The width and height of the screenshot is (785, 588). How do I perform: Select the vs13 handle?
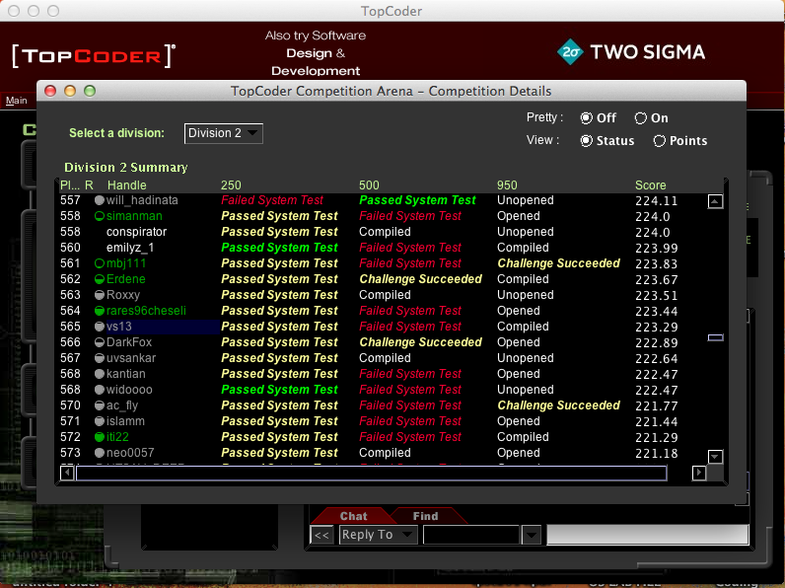[x=119, y=327]
